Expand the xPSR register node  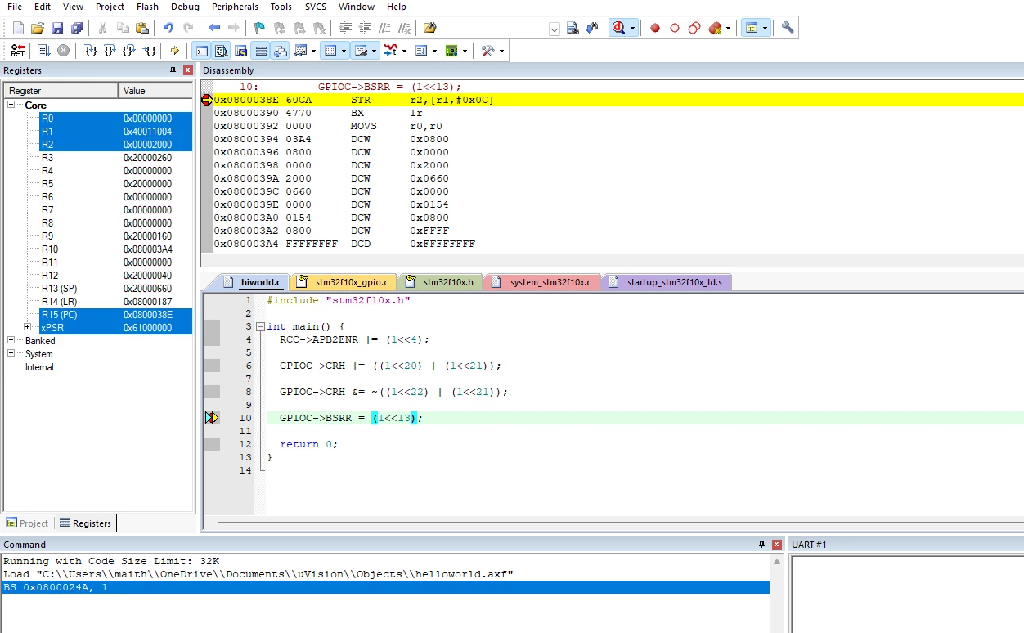click(x=27, y=327)
